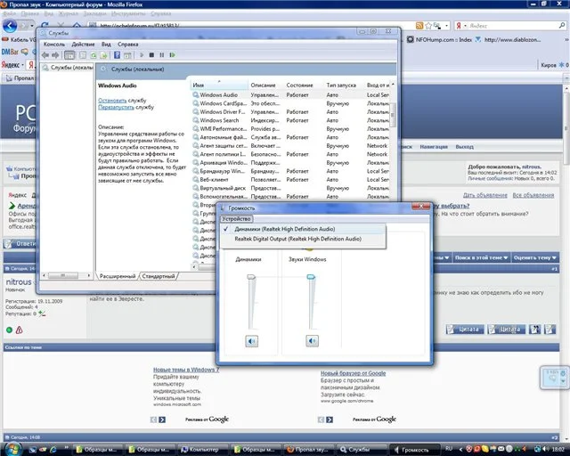Open Консоль menu in Services

coord(54,44)
